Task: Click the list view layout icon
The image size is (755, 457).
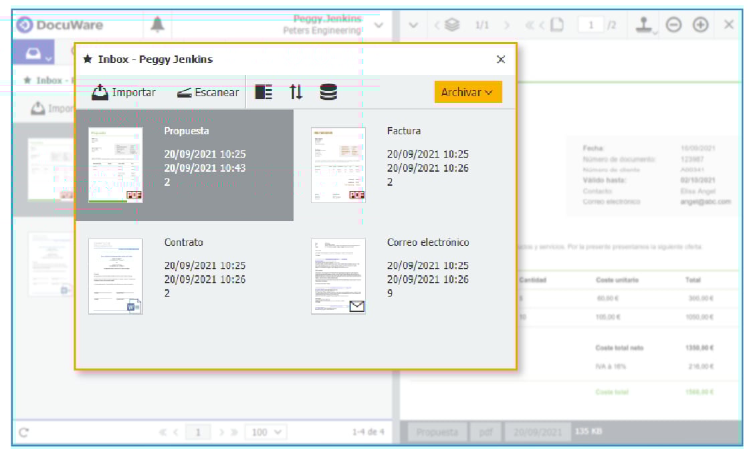Action: click(x=264, y=93)
